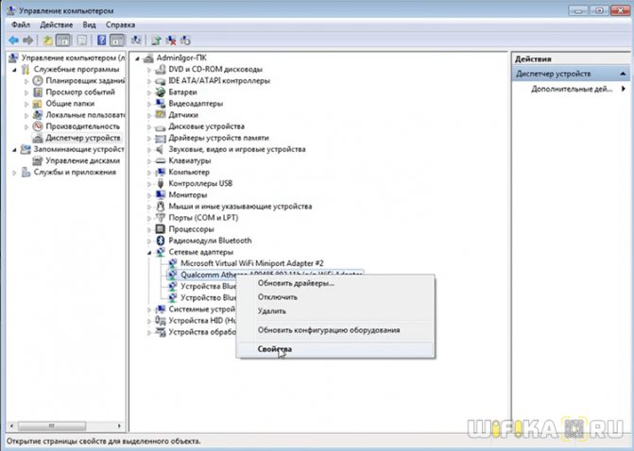Click the Видеоадаптеры display adapter icon
This screenshot has width=634, height=451.
pyautogui.click(x=160, y=104)
